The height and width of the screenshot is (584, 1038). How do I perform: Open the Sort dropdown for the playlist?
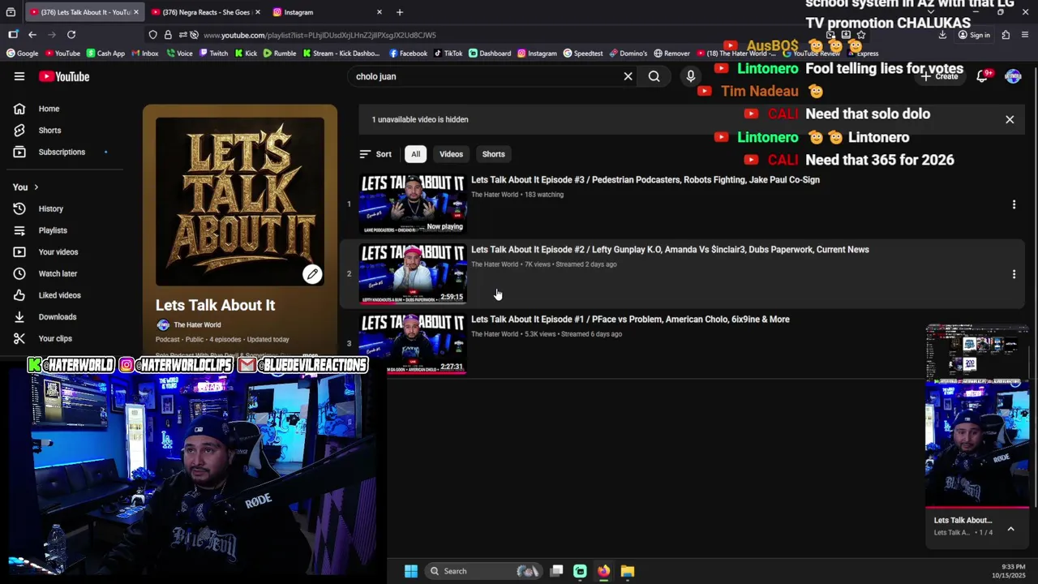pos(375,154)
